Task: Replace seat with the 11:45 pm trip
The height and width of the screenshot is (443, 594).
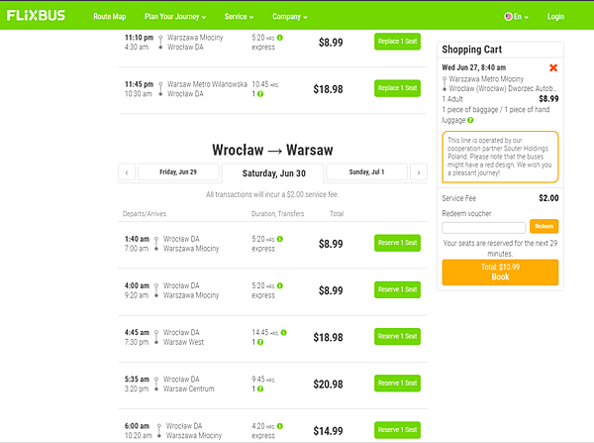Action: (397, 88)
